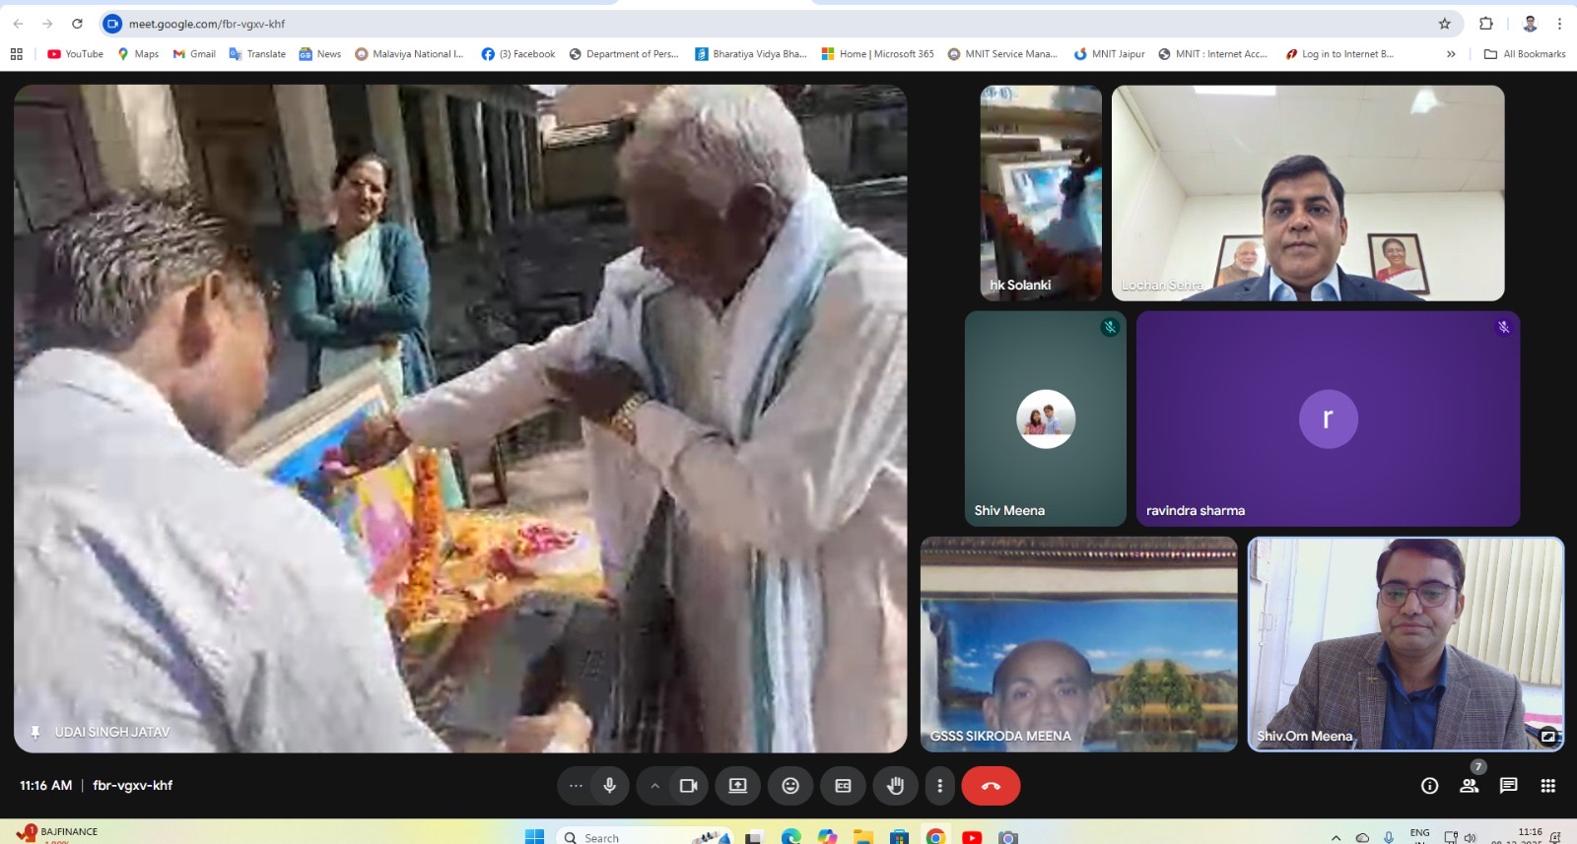Toggle the camera on or off
Viewport: 1577px width, 844px height.
tap(688, 786)
